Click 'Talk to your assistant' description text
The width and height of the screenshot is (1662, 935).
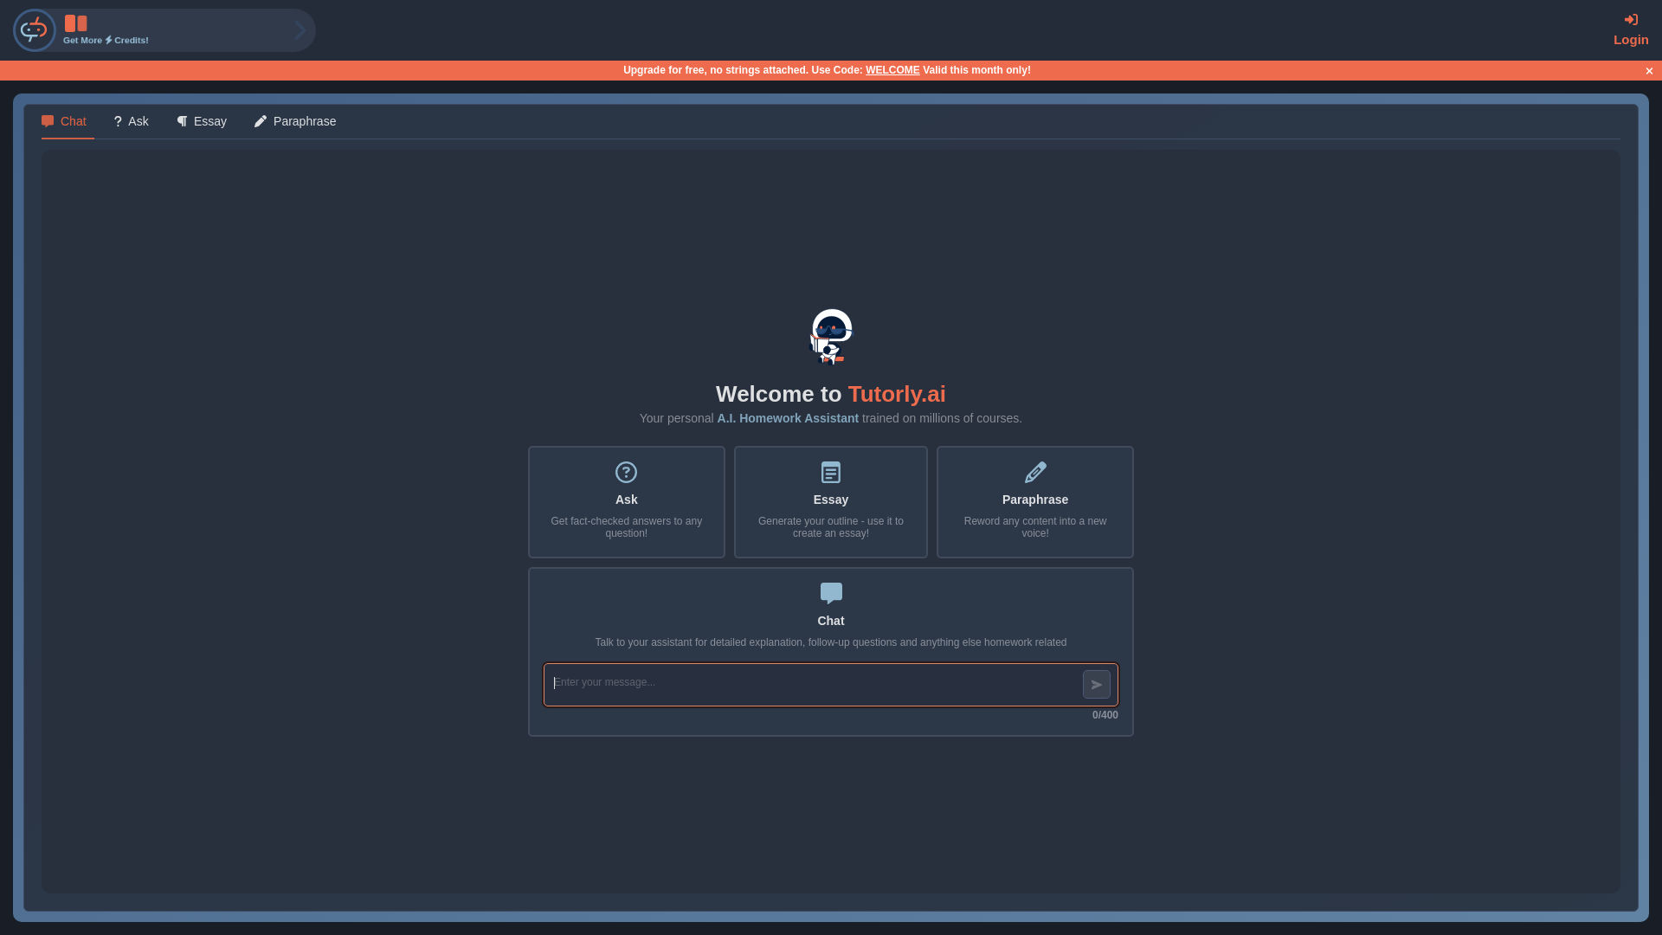[831, 642]
